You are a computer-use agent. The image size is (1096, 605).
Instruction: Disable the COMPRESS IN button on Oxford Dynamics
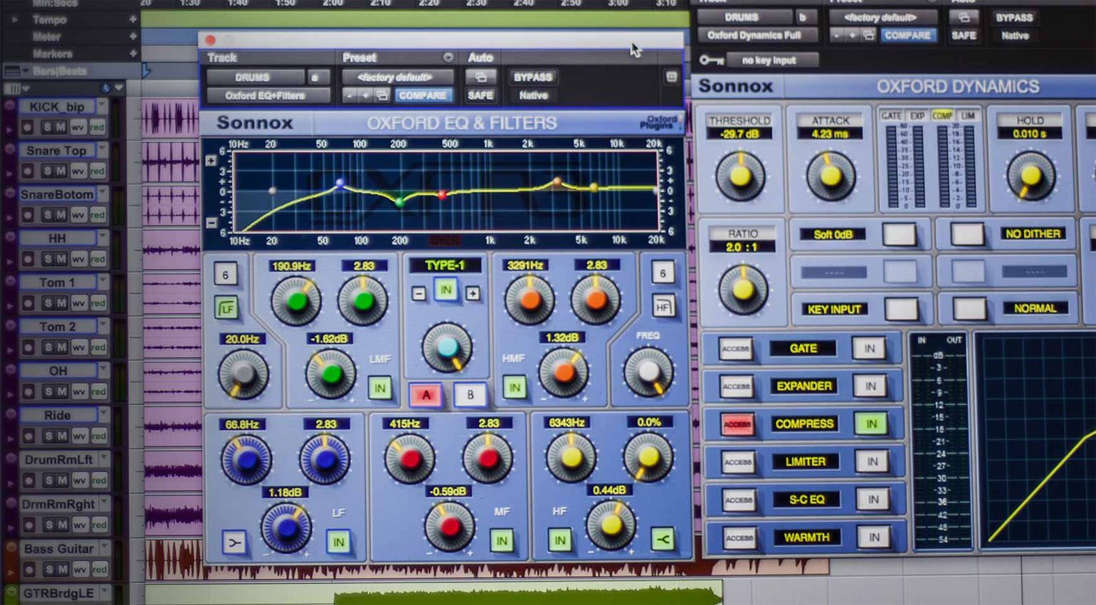coord(870,423)
